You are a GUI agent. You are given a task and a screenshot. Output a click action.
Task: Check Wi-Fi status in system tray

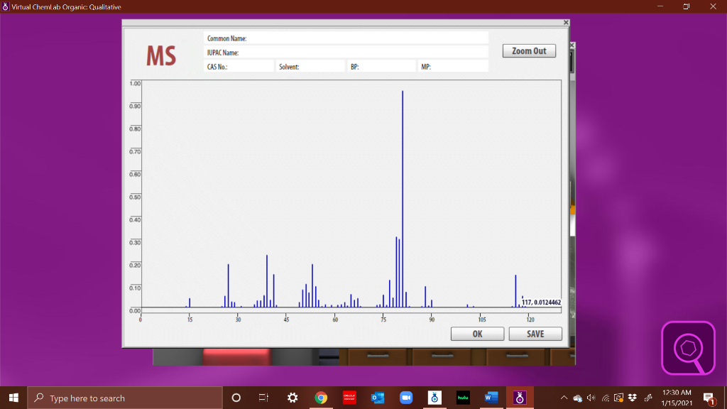pos(605,398)
